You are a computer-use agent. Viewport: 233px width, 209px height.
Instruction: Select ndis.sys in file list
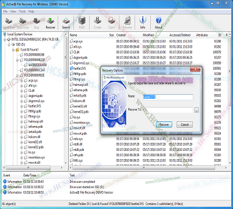coord(78,139)
